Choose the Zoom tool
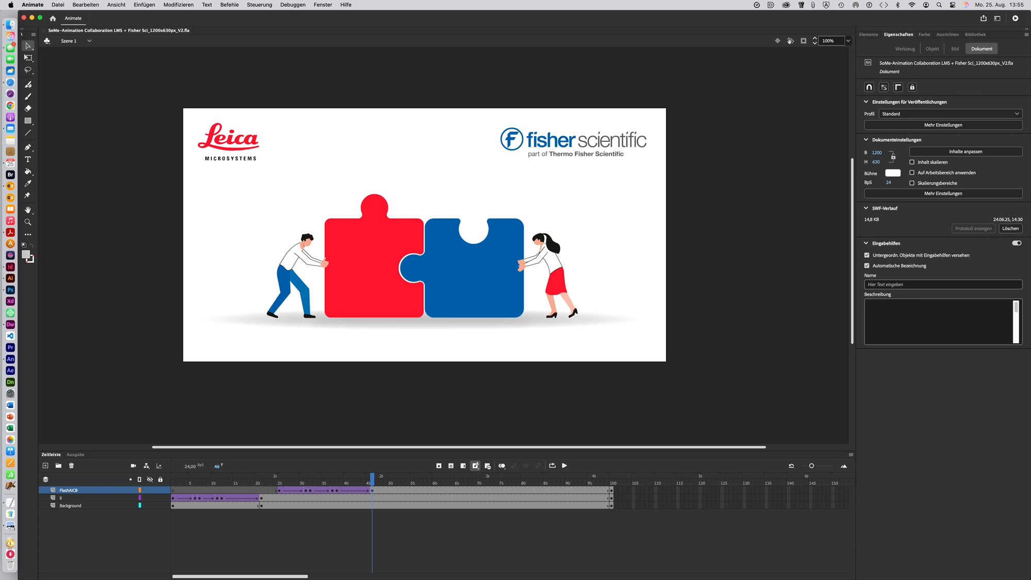The image size is (1031, 580). [x=28, y=222]
